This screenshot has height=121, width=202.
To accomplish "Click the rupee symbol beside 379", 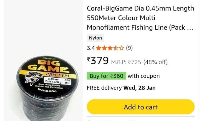I will (89, 60).
